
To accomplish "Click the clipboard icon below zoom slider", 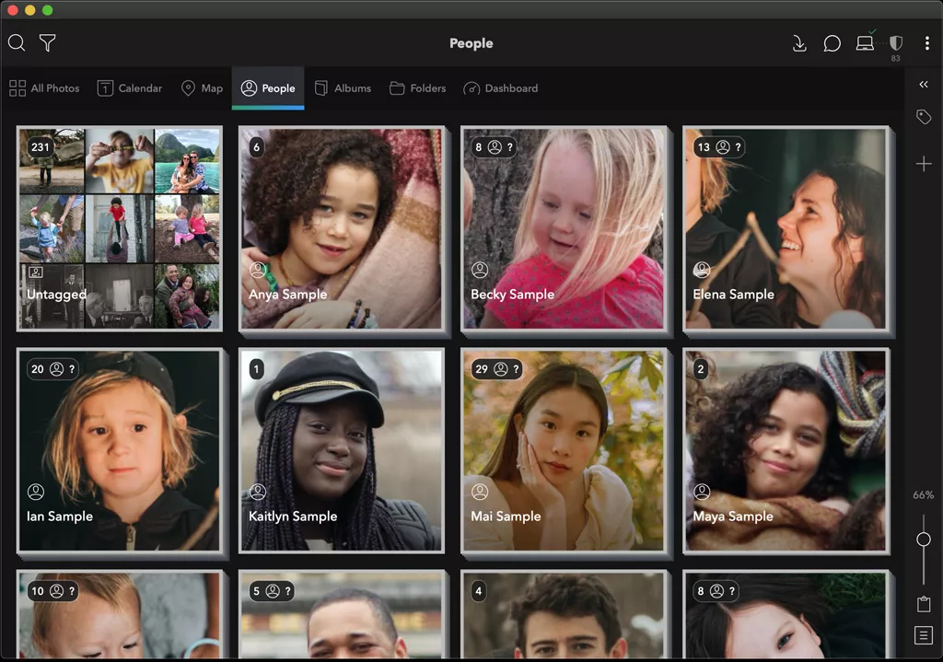I will tap(924, 604).
